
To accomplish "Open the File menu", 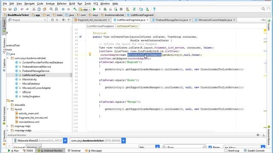I will pos(5,3).
